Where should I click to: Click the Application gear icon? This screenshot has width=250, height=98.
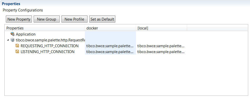click(12, 34)
